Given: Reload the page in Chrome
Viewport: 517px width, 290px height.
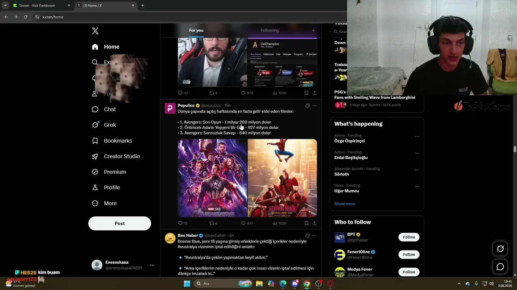Looking at the screenshot, I should (x=25, y=17).
